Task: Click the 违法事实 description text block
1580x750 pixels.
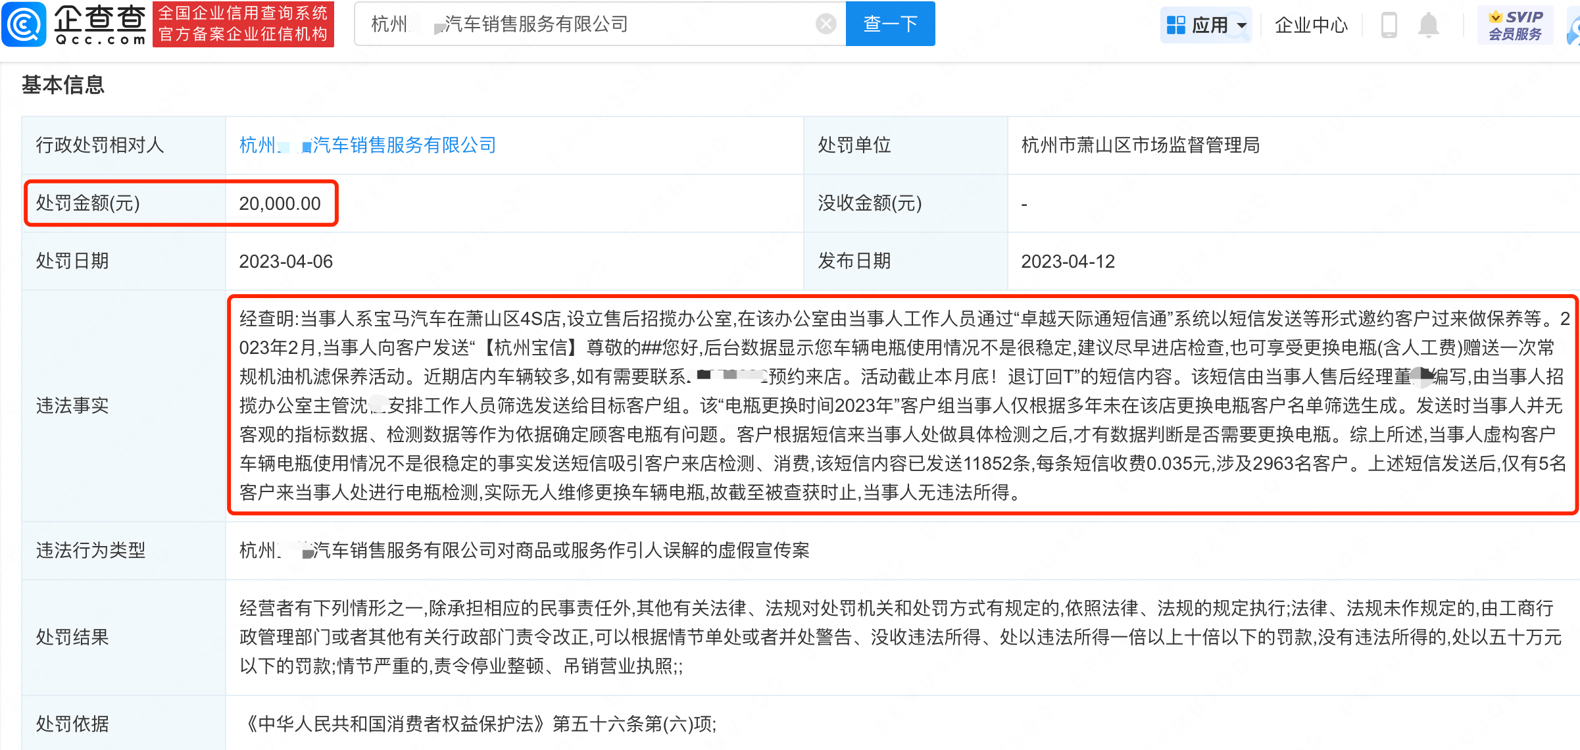Action: (902, 405)
